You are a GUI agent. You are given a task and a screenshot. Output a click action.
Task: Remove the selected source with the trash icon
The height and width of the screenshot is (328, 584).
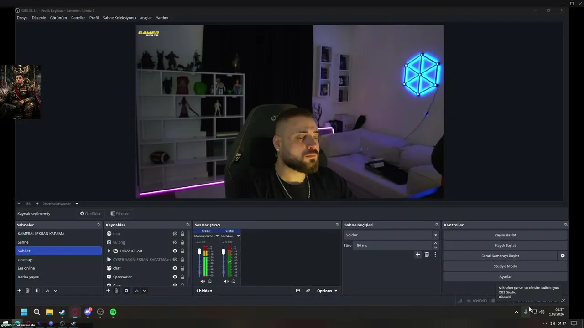click(x=116, y=291)
